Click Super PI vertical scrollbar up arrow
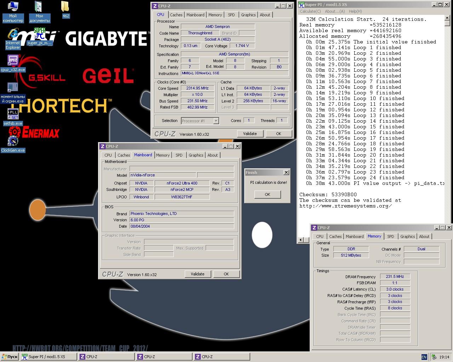 pos(447,17)
